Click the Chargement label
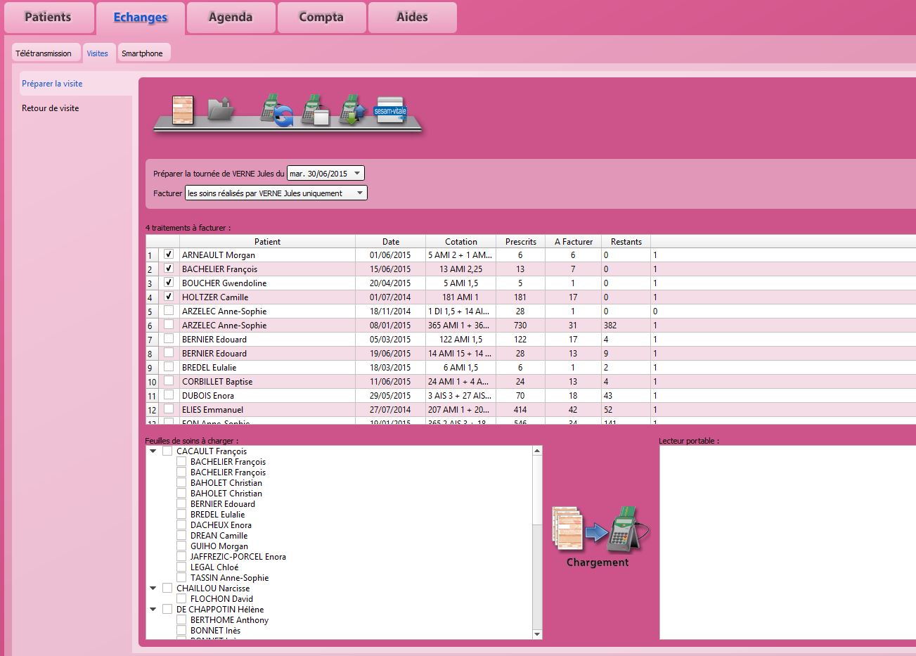916x656 pixels. (x=598, y=562)
